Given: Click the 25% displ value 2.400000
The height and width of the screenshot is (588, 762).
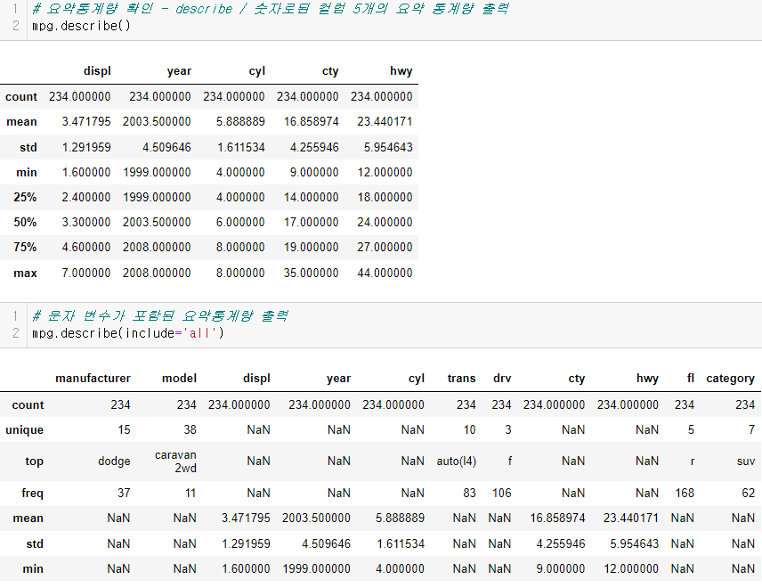Looking at the screenshot, I should tap(86, 197).
